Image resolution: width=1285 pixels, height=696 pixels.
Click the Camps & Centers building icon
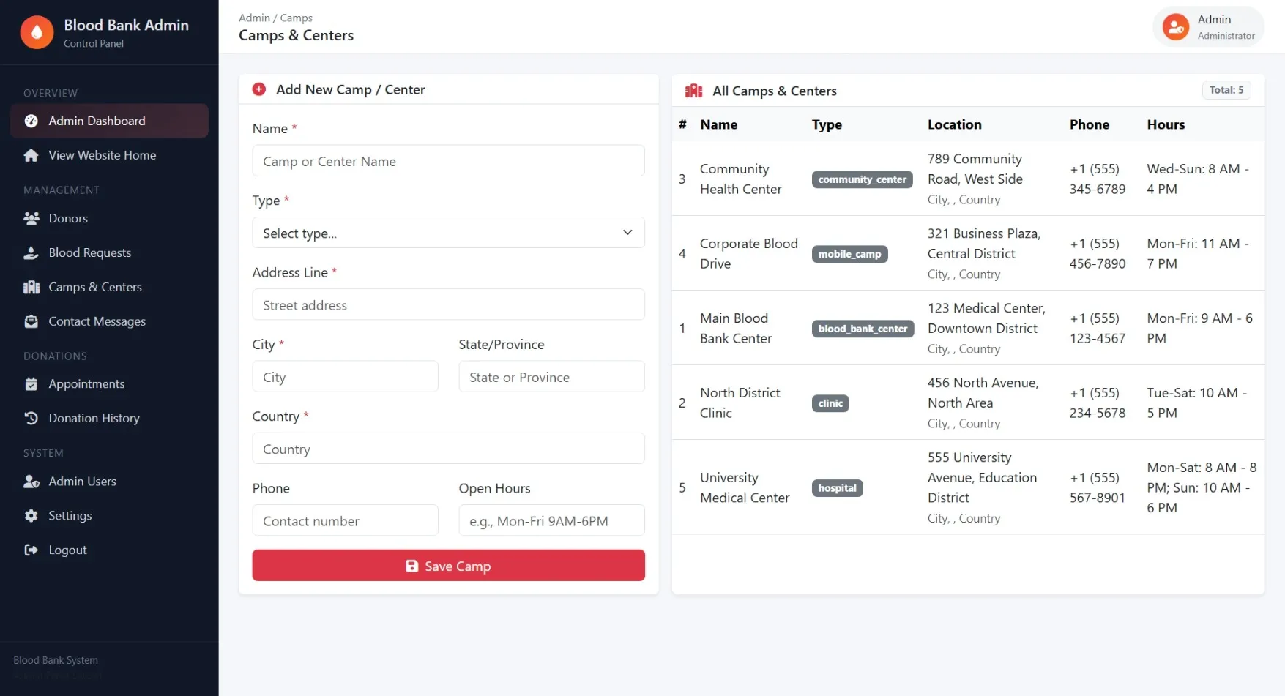point(31,287)
